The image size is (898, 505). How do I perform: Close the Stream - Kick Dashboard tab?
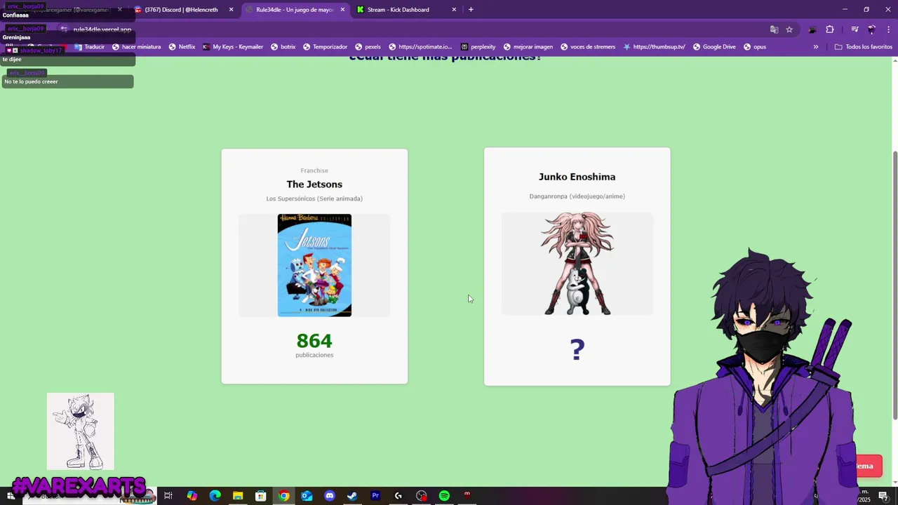click(x=454, y=10)
